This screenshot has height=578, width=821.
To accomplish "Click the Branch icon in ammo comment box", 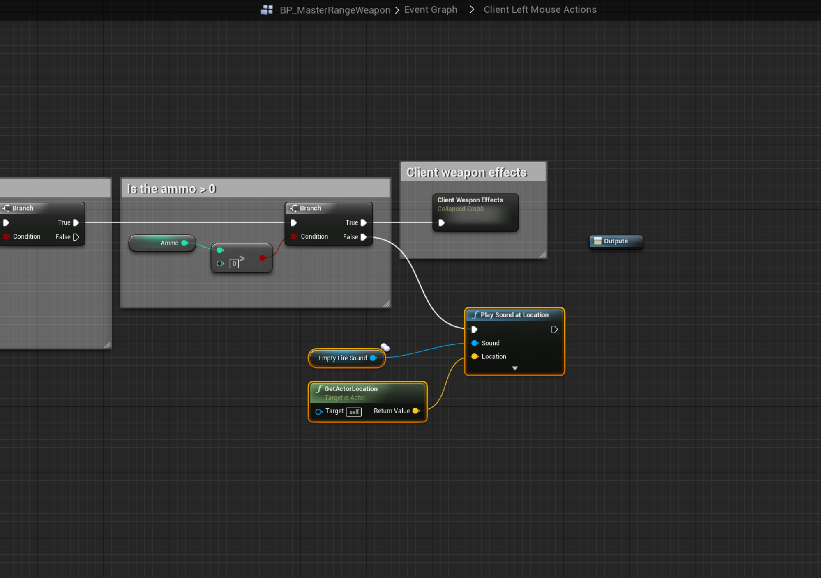I will [x=294, y=208].
